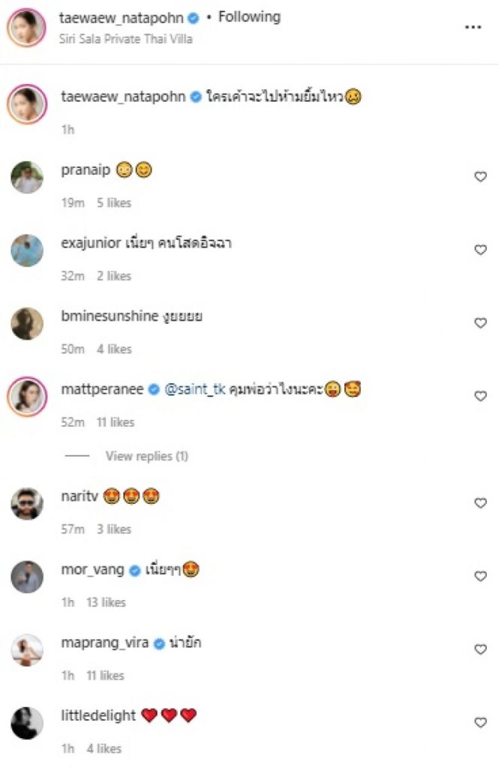Click the Following button in the header
Viewport: 499px width, 768px height.
[x=249, y=16]
